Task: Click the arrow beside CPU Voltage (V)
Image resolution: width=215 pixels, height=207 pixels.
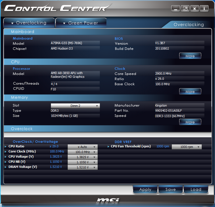Action: [5, 157]
